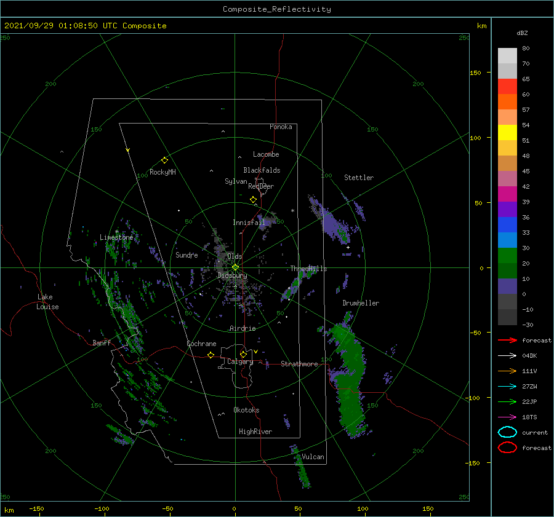
Task: Click the cyan current ellipse icon
Action: [507, 432]
